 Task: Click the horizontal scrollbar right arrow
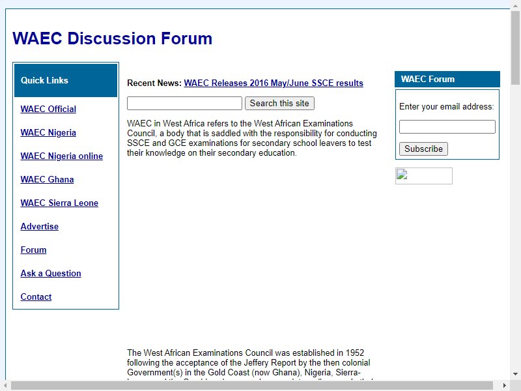504,385
